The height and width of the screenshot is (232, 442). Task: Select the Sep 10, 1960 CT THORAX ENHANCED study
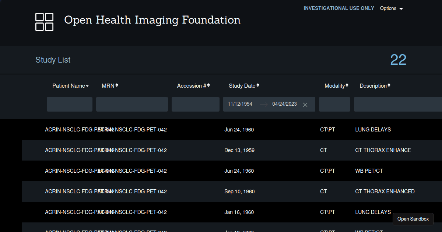[x=385, y=191]
